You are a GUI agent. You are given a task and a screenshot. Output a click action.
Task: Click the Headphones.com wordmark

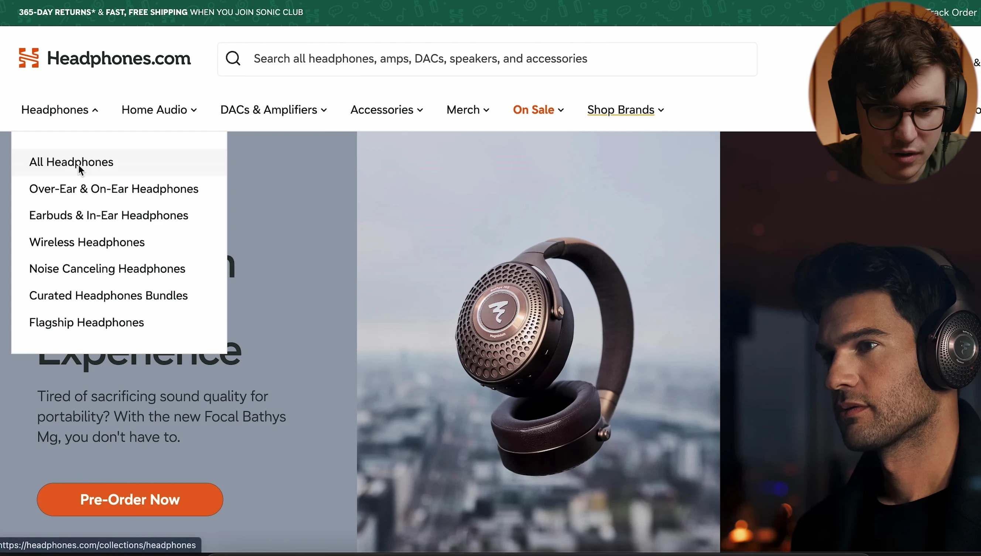[x=119, y=58]
